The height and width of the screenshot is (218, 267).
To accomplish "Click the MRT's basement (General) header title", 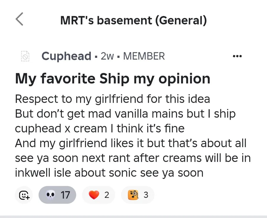I will (x=133, y=20).
